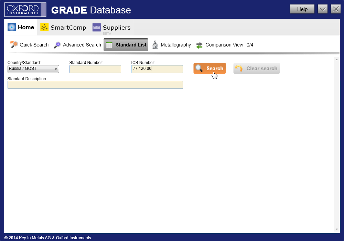The height and width of the screenshot is (241, 344).
Task: Click the Comparison View arrows icon
Action: pos(199,45)
